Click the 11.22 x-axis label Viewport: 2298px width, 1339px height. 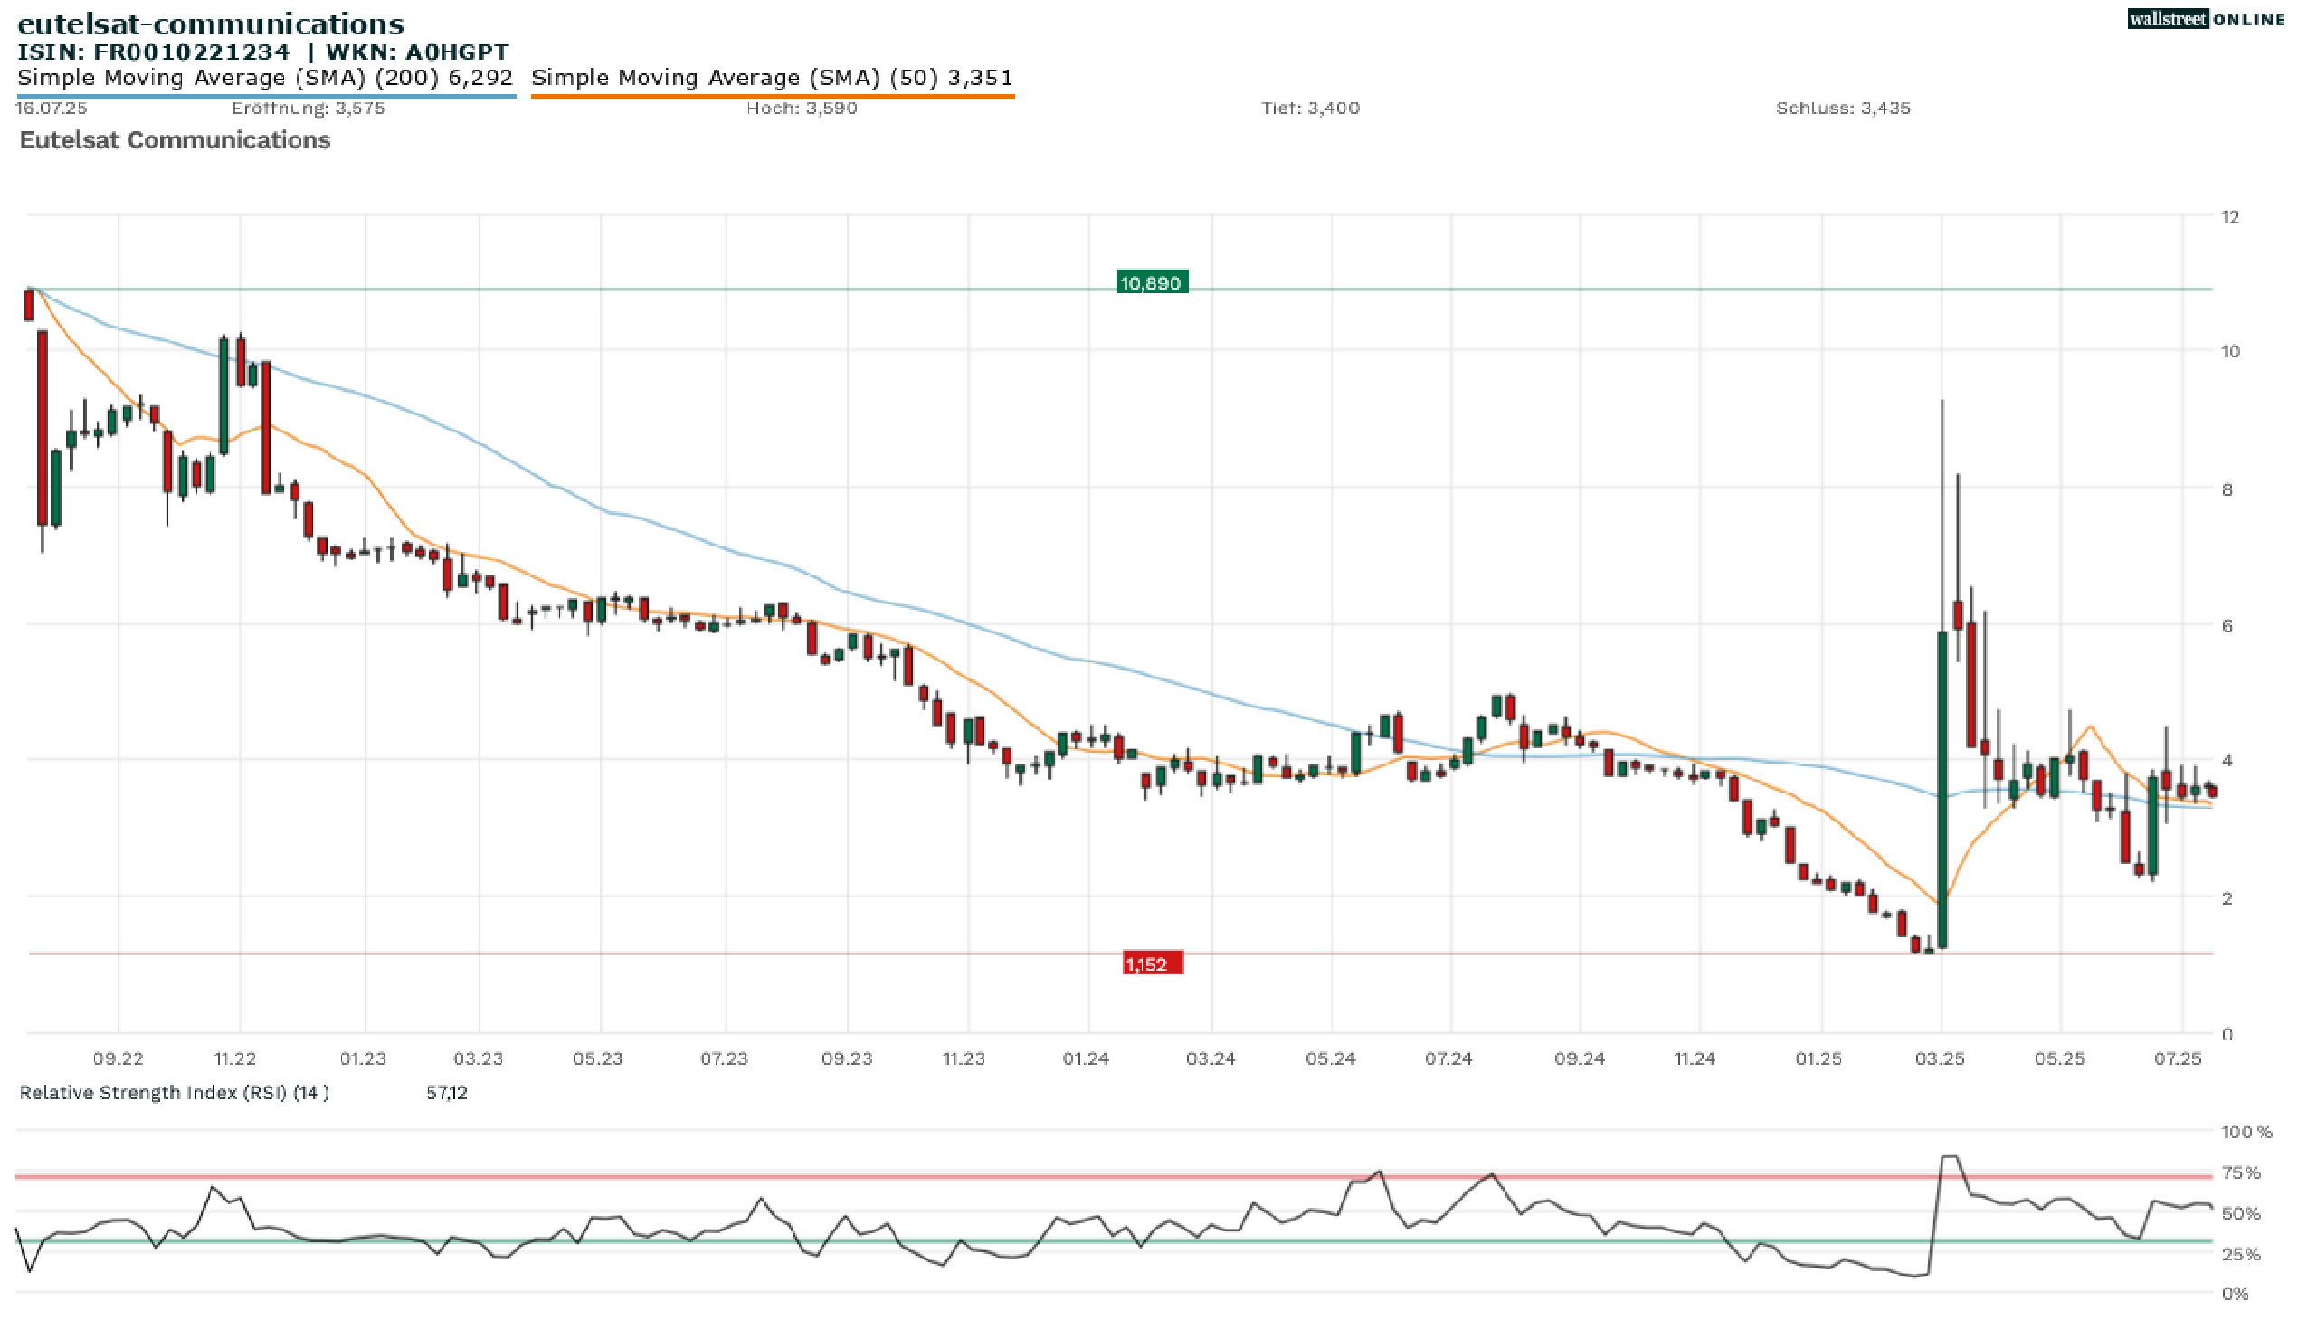pos(235,1059)
